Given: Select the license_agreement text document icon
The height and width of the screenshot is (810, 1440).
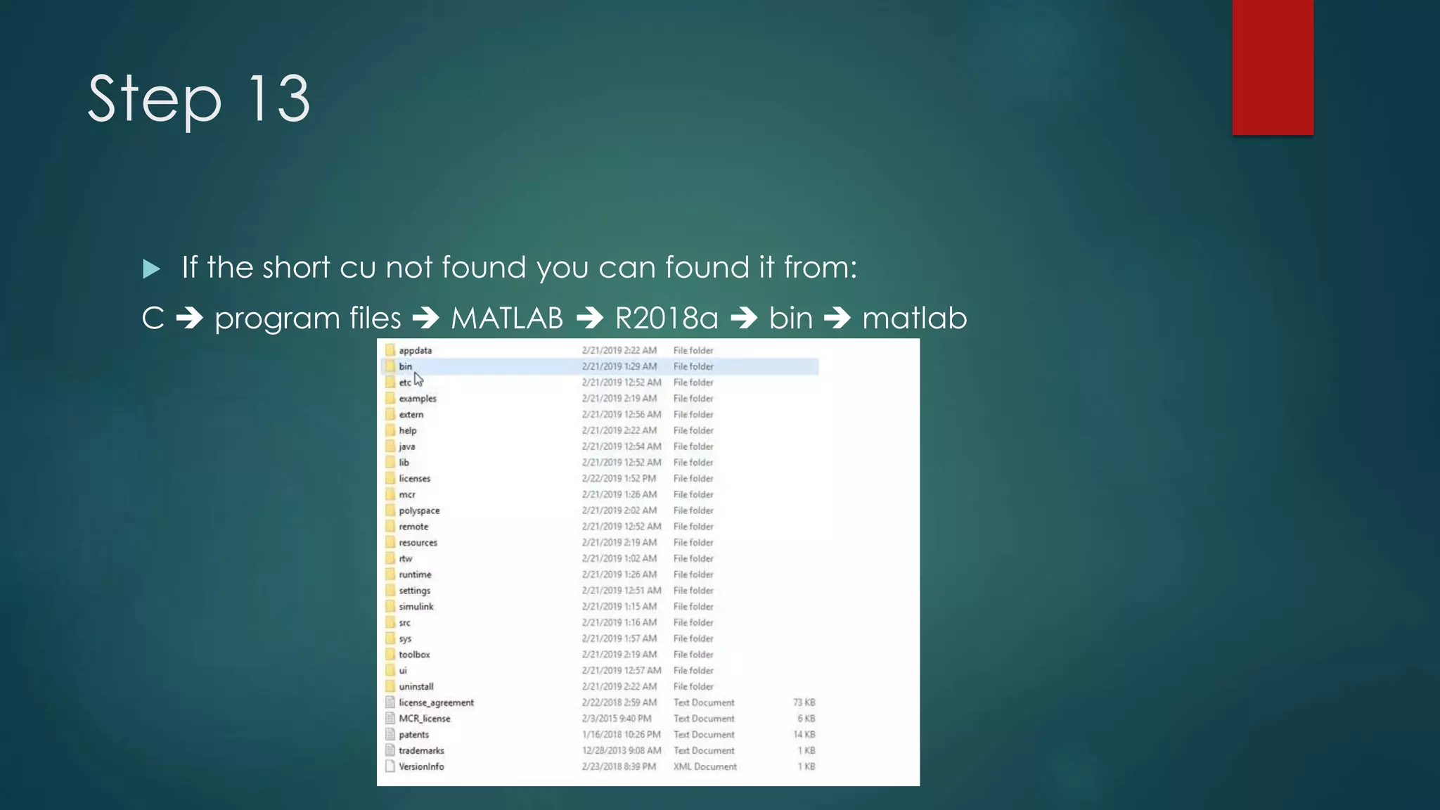Looking at the screenshot, I should point(390,702).
